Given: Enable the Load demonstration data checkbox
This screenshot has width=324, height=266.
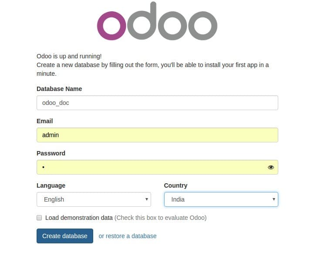Looking at the screenshot, I should 39,218.
